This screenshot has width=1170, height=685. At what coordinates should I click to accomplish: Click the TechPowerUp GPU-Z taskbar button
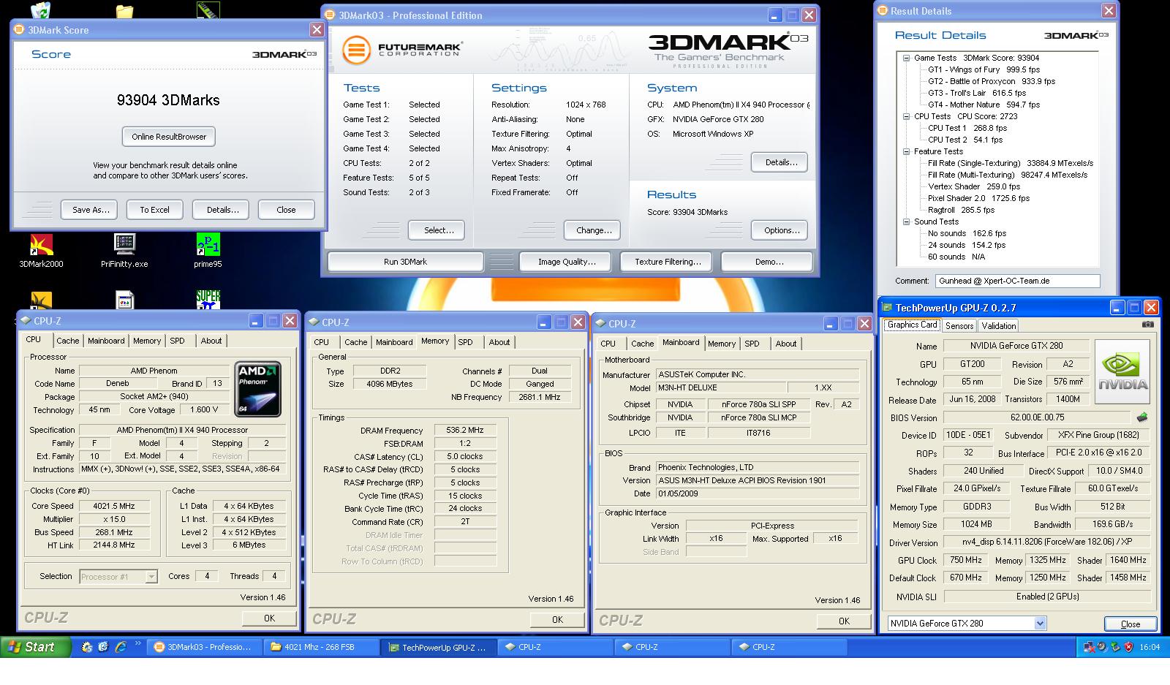pos(439,647)
